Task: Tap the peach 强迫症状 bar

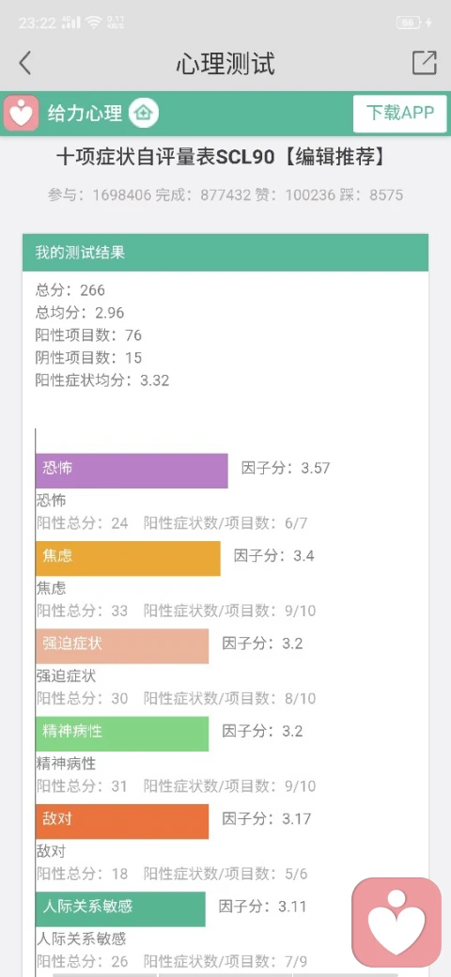Action: point(122,646)
